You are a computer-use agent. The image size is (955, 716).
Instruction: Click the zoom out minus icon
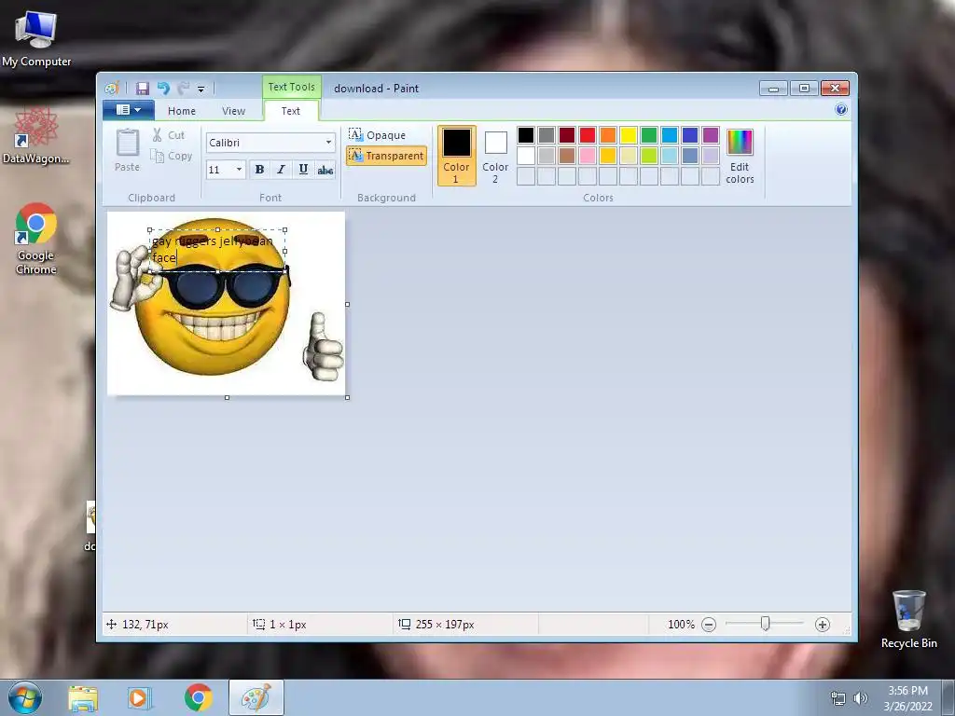coord(709,625)
